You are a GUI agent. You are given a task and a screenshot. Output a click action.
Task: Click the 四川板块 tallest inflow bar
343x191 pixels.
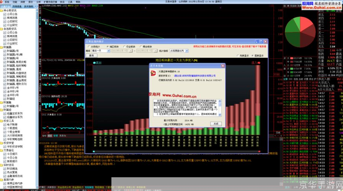[x=258, y=100]
